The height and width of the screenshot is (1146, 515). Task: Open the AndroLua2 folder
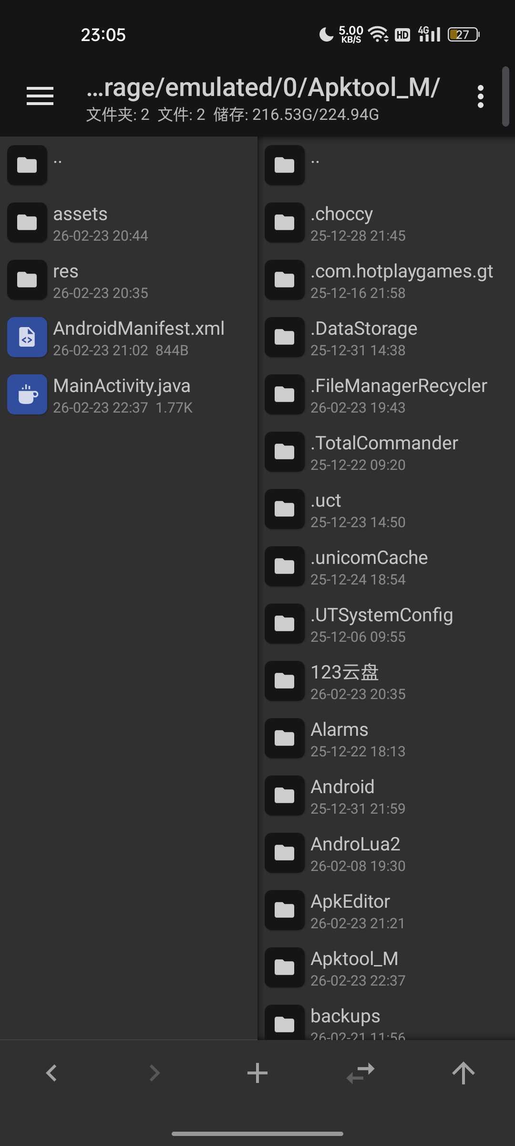(355, 853)
